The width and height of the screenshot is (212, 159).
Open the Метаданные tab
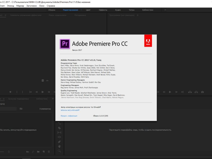click(x=80, y=15)
